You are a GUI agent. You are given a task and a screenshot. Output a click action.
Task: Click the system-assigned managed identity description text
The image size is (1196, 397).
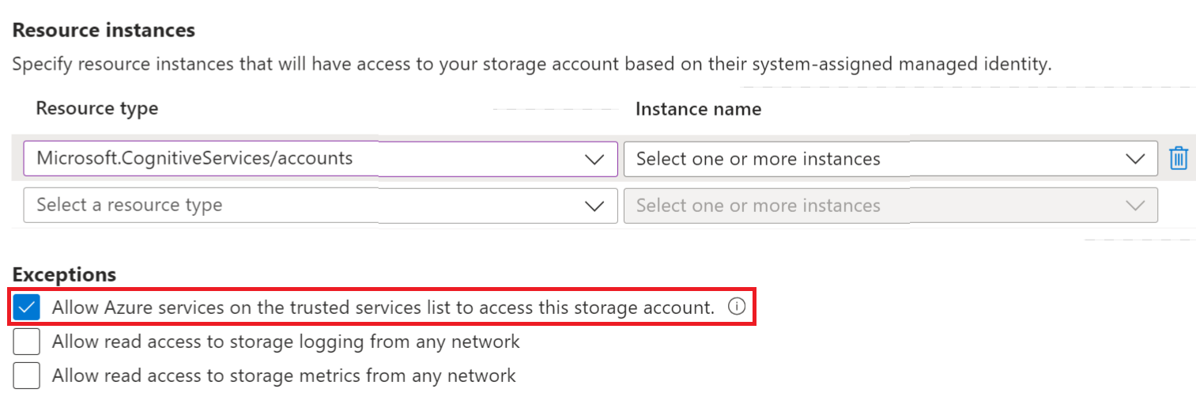click(x=531, y=64)
